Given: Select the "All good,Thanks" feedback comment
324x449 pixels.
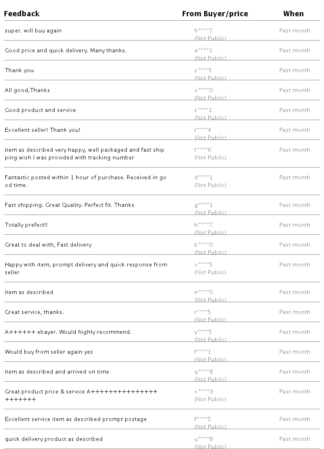Looking at the screenshot, I should [x=27, y=90].
